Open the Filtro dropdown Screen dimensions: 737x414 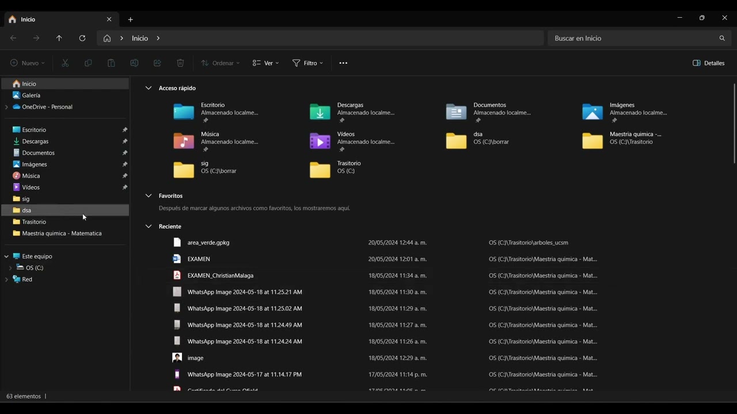[307, 63]
